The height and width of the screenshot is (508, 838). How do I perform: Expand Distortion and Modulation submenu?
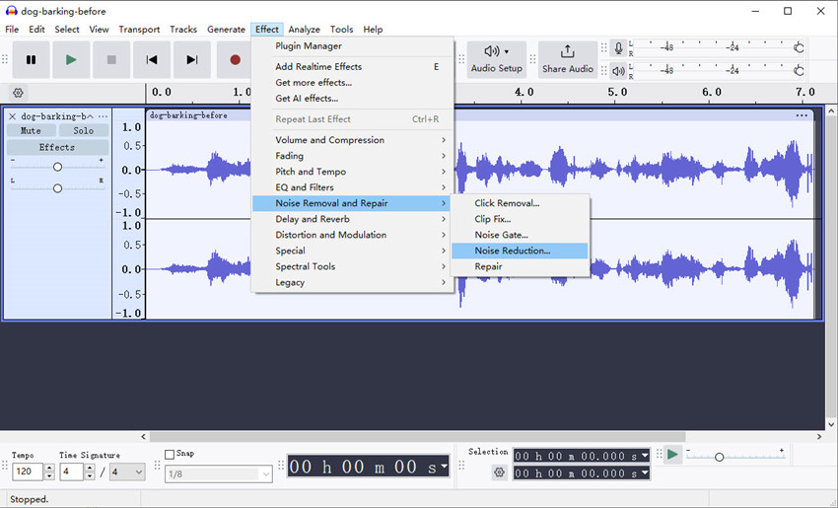353,235
